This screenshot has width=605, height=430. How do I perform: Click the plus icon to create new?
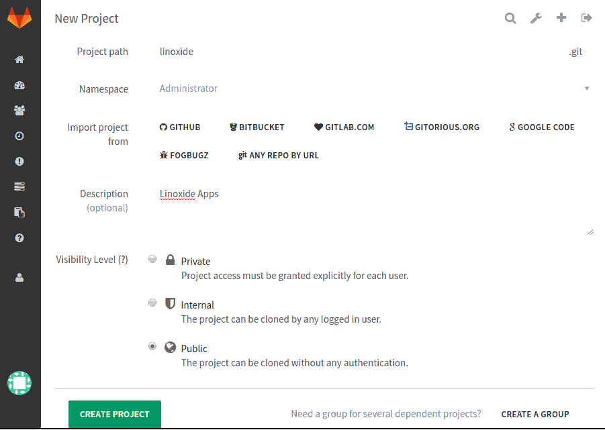point(561,17)
